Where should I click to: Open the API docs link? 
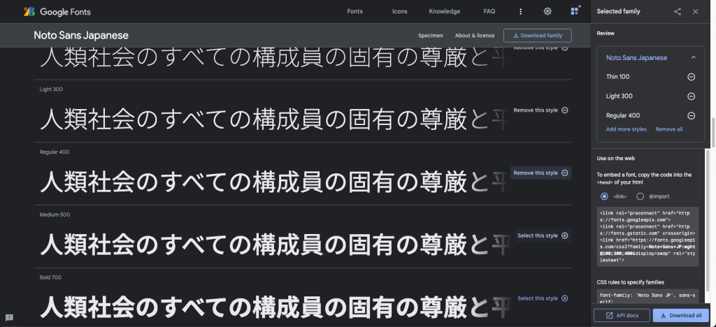pos(622,316)
